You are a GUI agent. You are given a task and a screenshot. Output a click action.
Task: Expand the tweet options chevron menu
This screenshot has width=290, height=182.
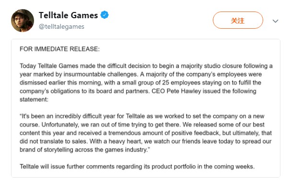(x=276, y=21)
